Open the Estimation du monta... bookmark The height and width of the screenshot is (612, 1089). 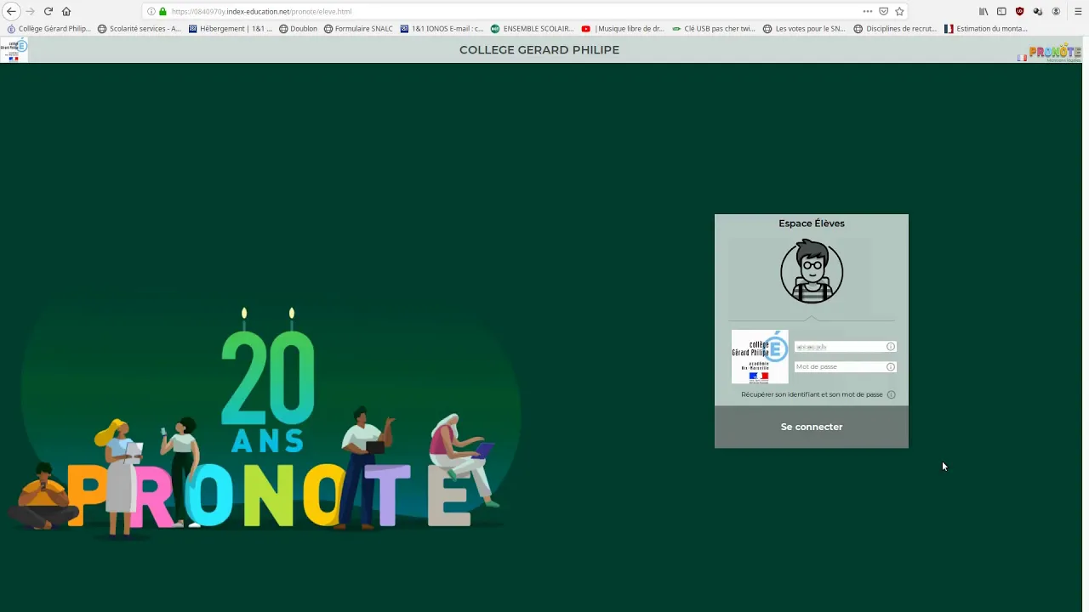[986, 28]
